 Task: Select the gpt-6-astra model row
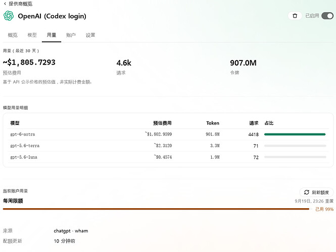pyautogui.click(x=168, y=135)
